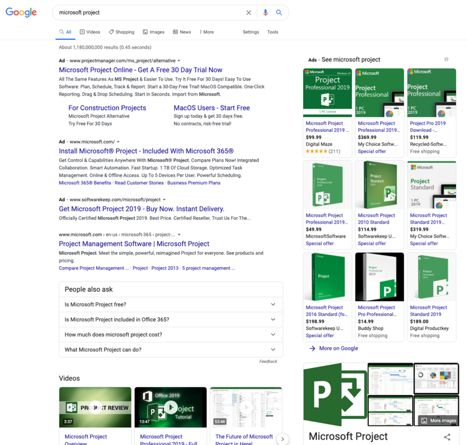Click the large Microsoft Project logo image
This screenshot has width=467, height=445.
[335, 394]
